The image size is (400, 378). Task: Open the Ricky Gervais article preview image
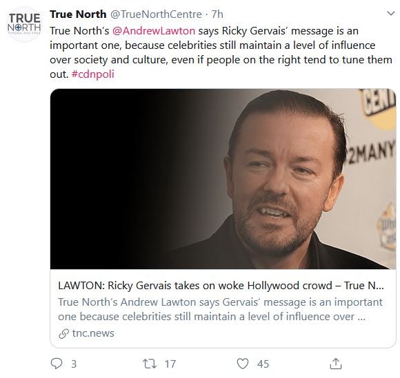point(223,179)
